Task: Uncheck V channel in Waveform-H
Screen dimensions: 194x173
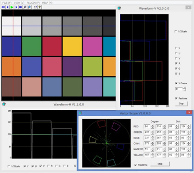Action: (x=41, y=166)
